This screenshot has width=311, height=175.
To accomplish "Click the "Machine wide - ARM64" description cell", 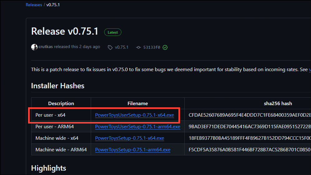I will (61, 150).
